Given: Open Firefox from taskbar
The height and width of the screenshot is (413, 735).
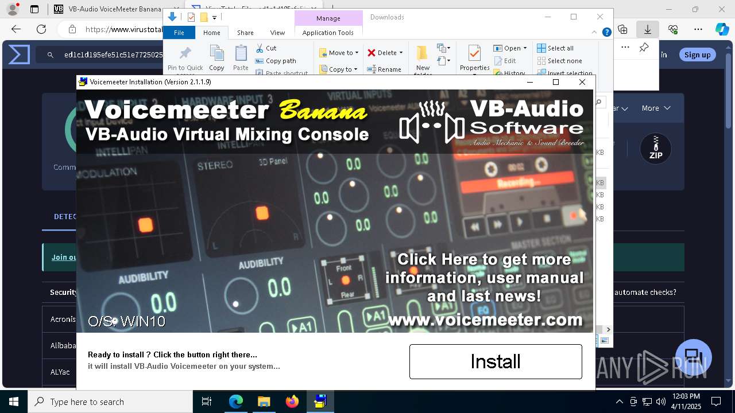Looking at the screenshot, I should pos(292,402).
